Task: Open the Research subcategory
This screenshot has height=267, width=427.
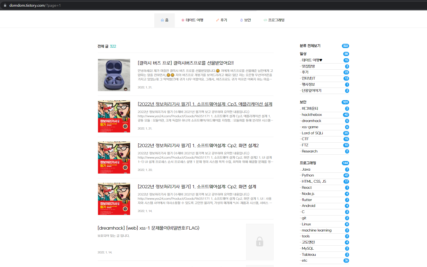Action: click(310, 151)
